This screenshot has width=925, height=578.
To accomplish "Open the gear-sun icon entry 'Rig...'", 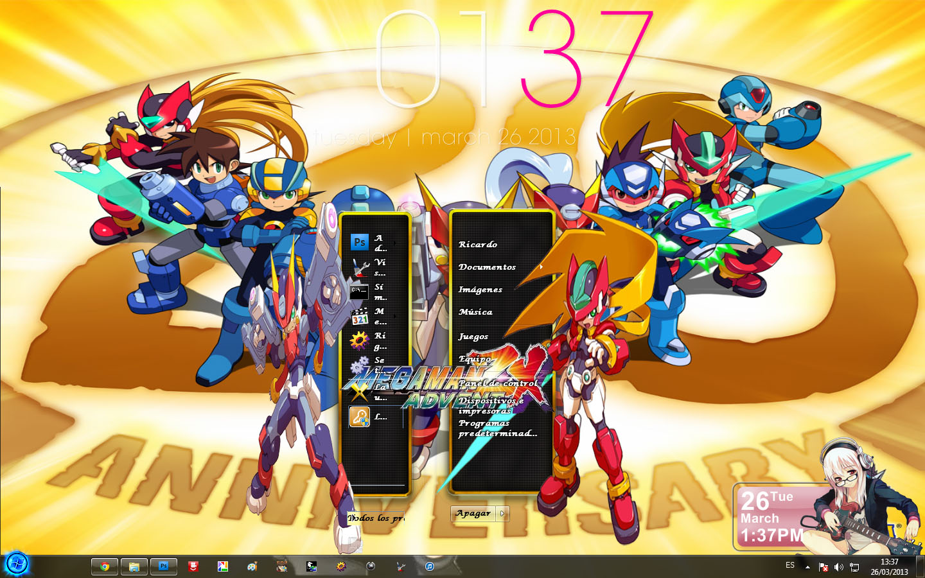I will tap(360, 340).
